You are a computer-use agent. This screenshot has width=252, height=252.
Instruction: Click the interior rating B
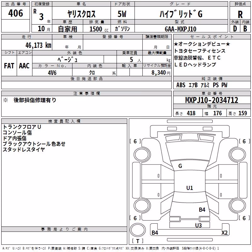pos(245,29)
